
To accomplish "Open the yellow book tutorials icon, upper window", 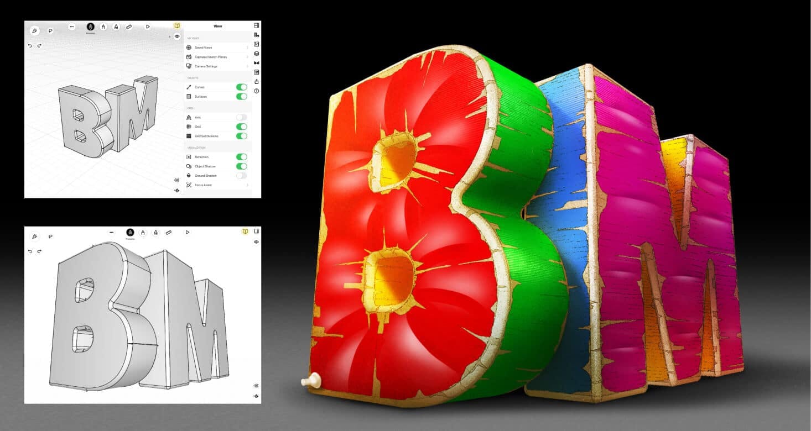I will pos(177,25).
